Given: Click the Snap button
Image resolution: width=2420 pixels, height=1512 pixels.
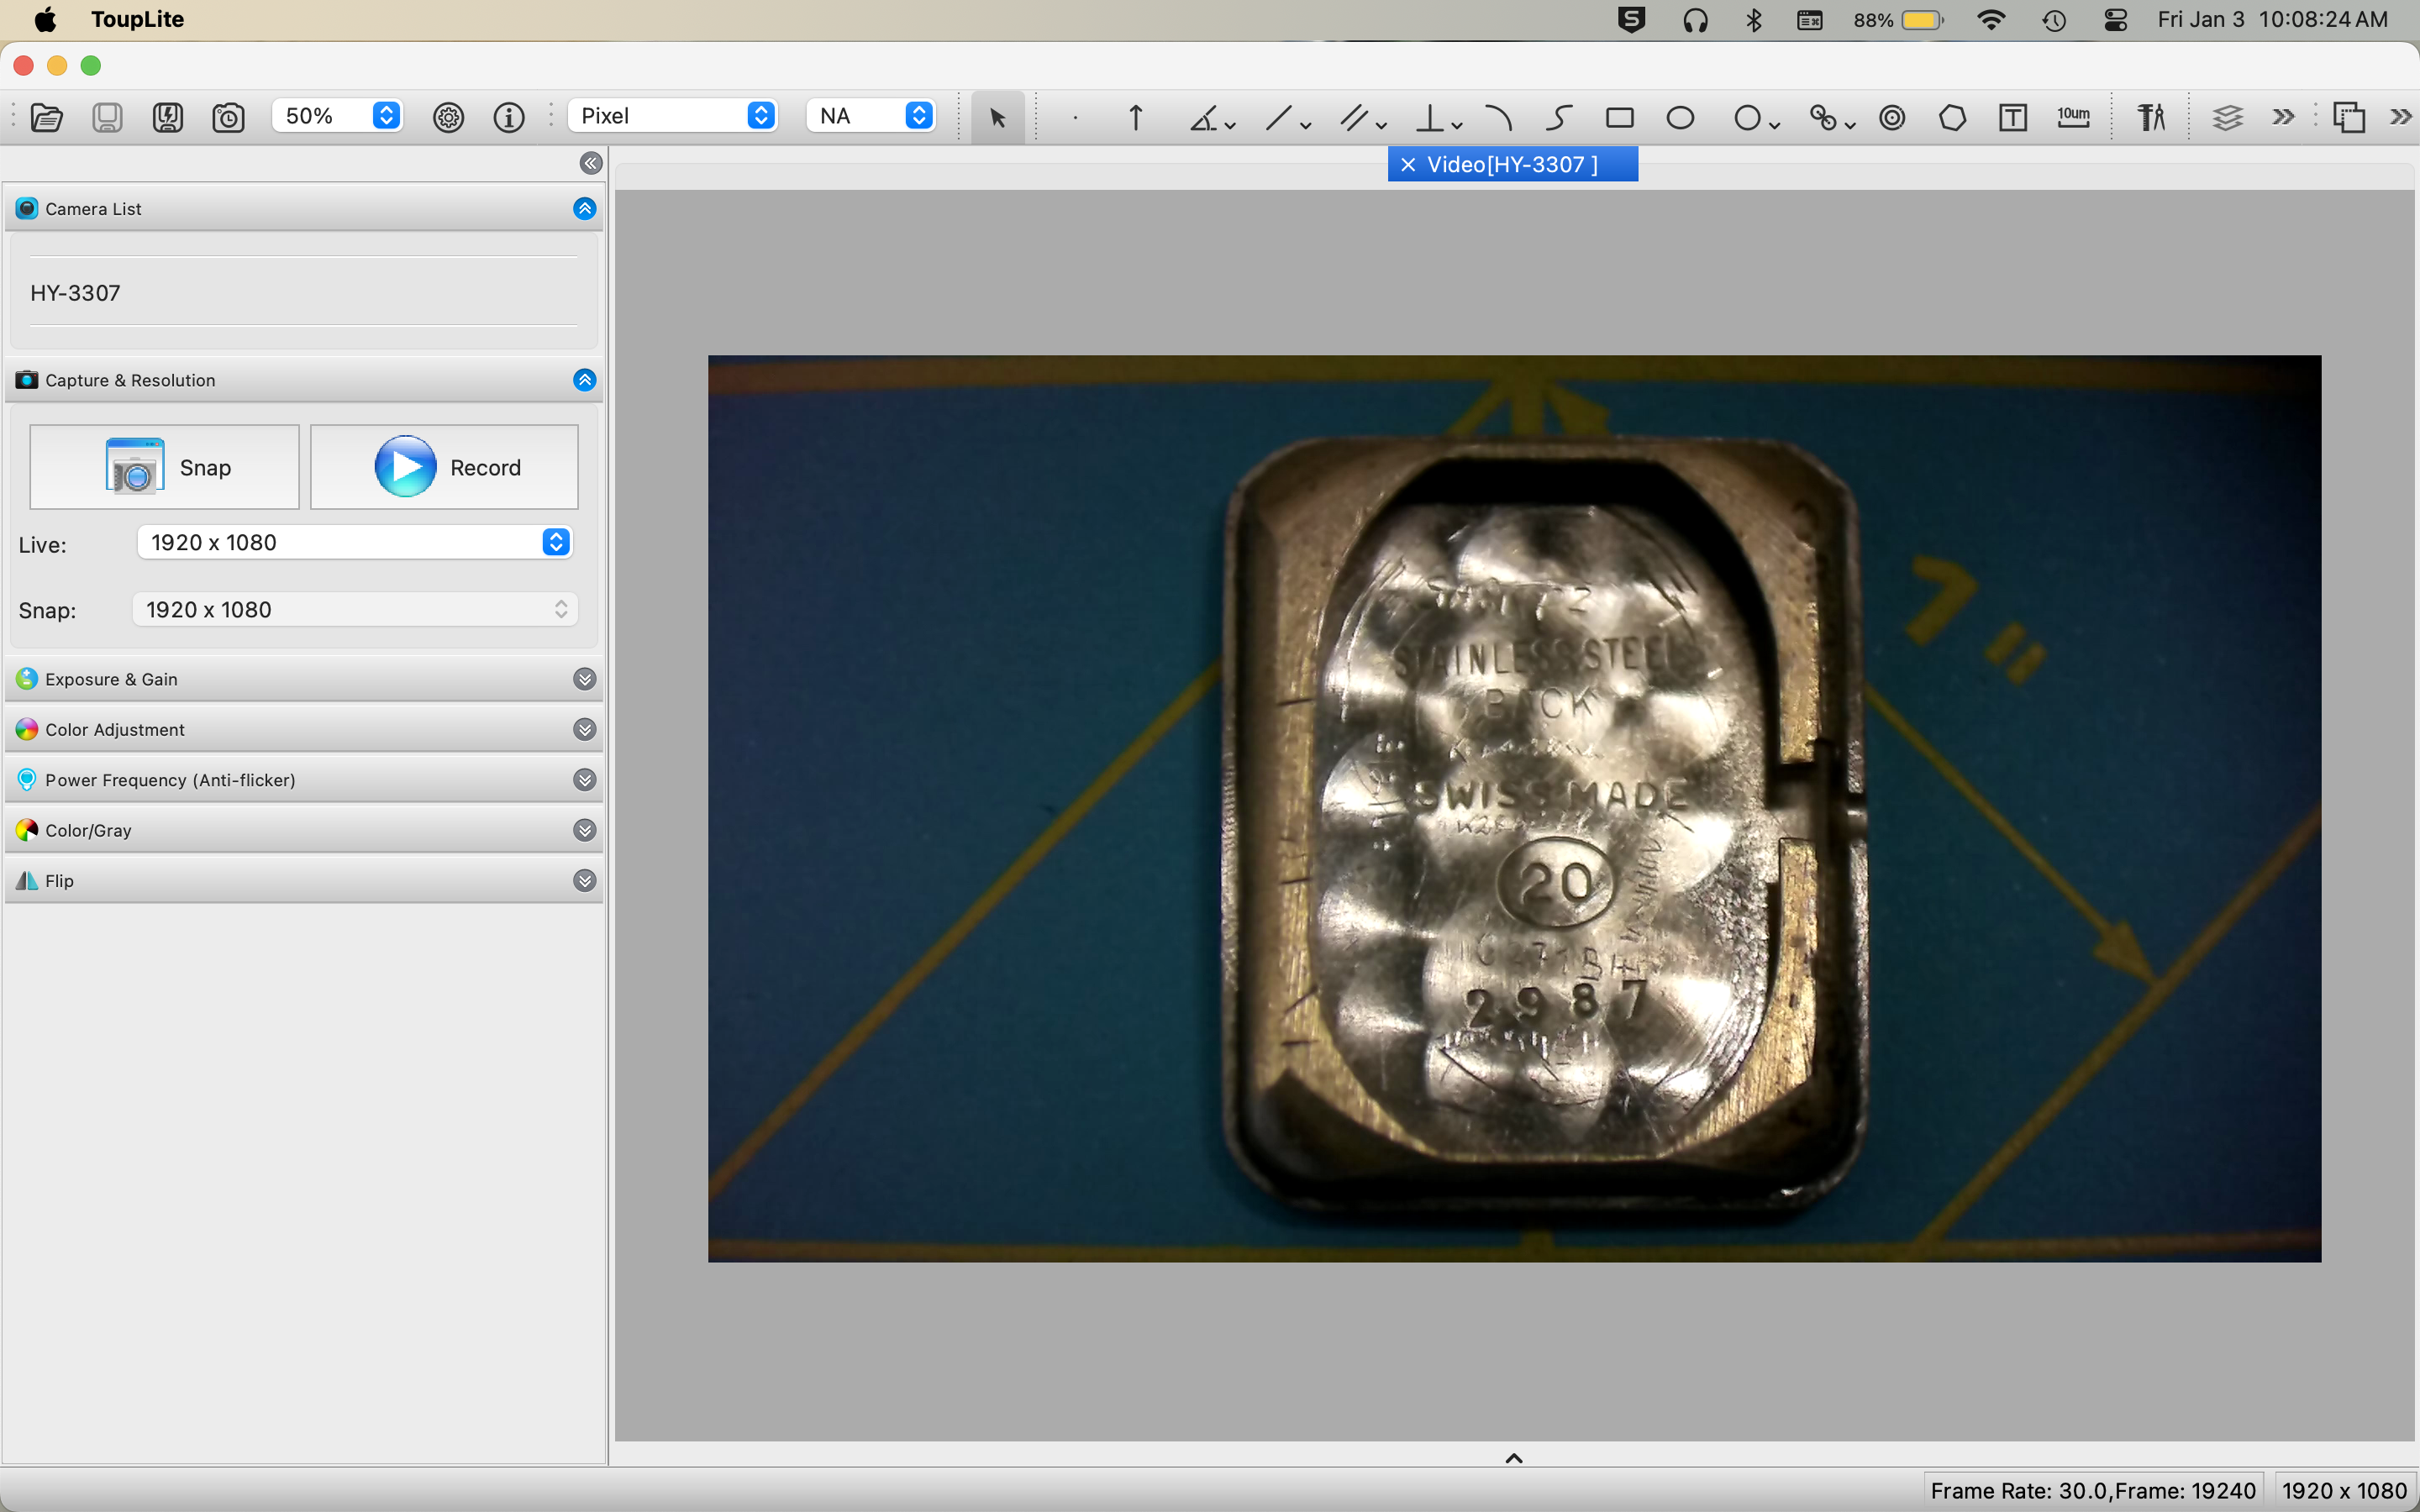Looking at the screenshot, I should pyautogui.click(x=164, y=467).
